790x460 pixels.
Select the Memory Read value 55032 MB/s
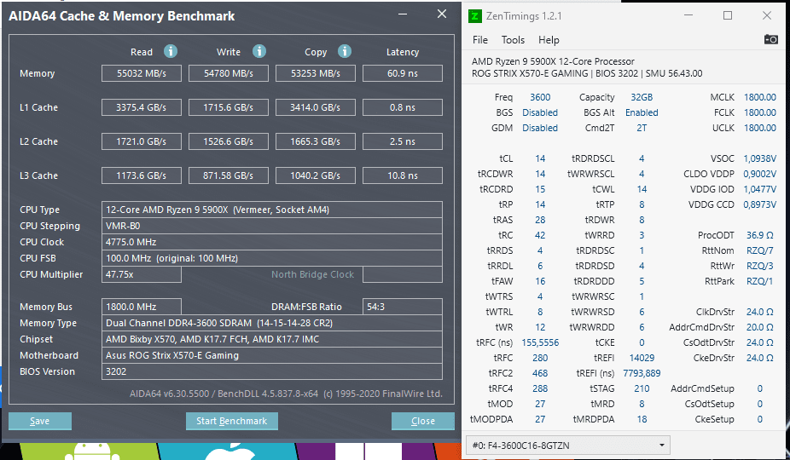point(142,73)
